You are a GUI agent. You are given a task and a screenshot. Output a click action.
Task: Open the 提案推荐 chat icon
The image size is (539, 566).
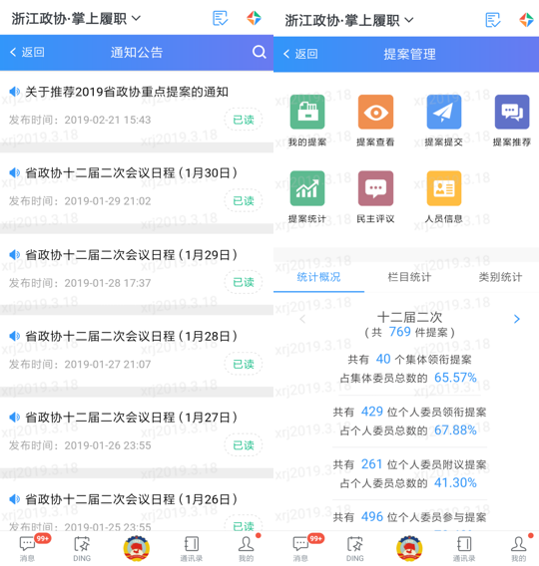512,112
